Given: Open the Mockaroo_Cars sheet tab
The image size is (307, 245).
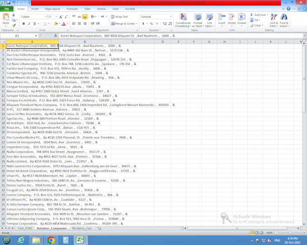Looking at the screenshot, I should 82,228.
